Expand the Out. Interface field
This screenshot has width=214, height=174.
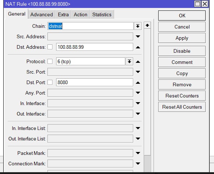coord(138,114)
